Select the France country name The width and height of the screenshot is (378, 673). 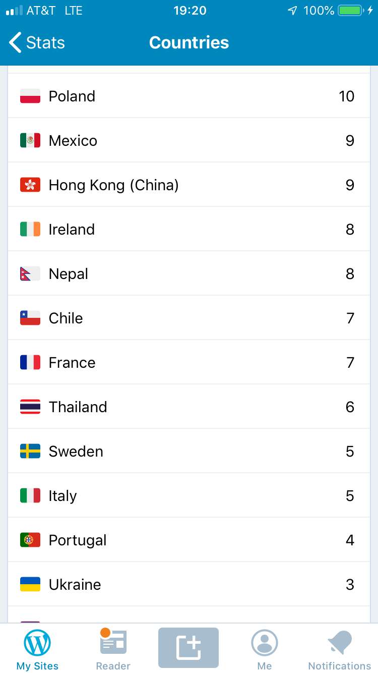point(72,363)
